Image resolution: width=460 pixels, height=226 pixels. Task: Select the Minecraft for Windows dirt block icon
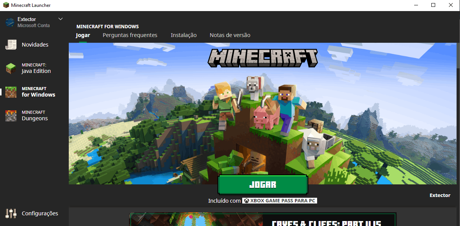(11, 92)
